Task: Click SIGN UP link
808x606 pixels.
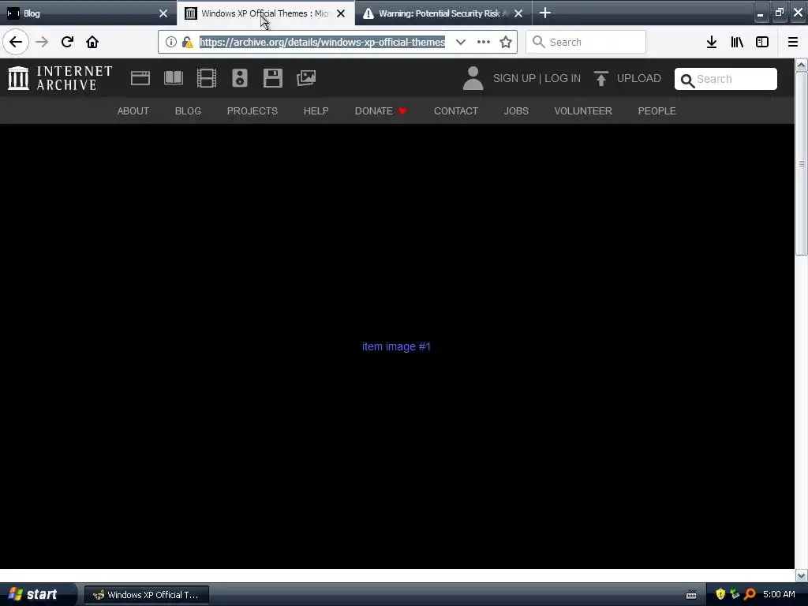Action: coord(514,78)
